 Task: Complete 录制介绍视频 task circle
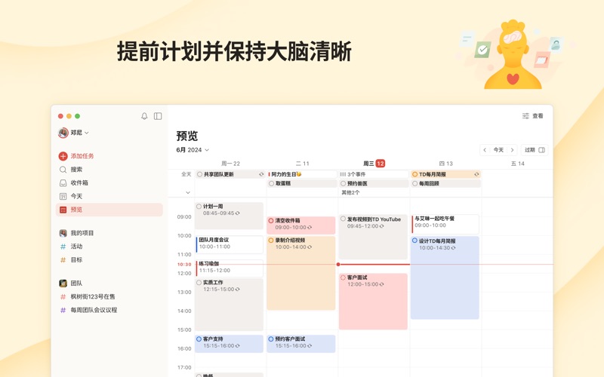click(271, 241)
